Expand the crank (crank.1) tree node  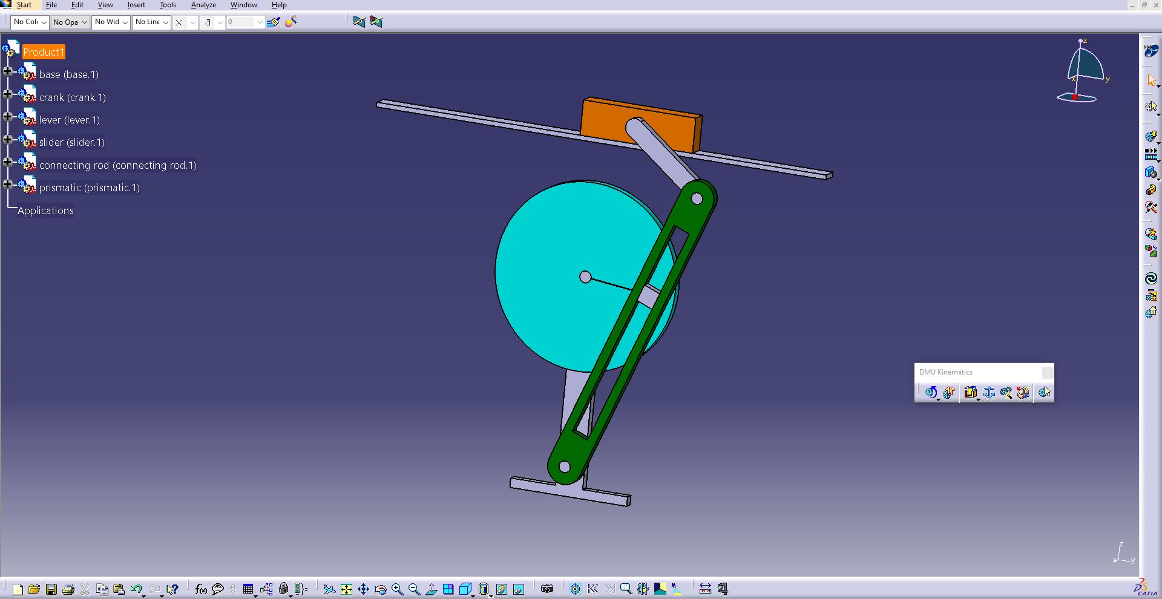8,94
